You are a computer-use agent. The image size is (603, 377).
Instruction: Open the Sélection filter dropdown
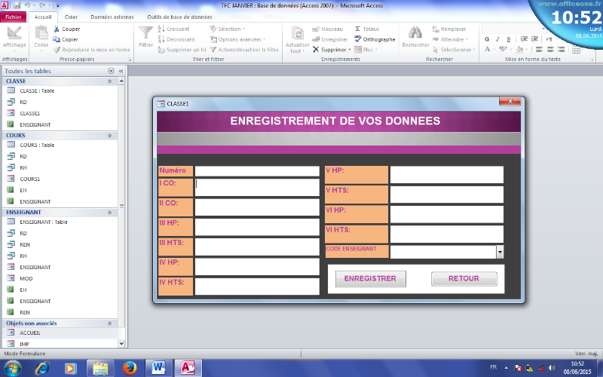pos(228,29)
